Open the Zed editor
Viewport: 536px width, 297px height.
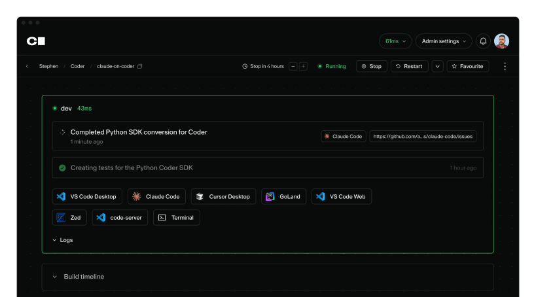click(69, 218)
